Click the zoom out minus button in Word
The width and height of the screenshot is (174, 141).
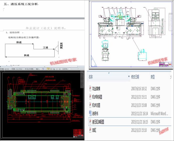[70, 69]
